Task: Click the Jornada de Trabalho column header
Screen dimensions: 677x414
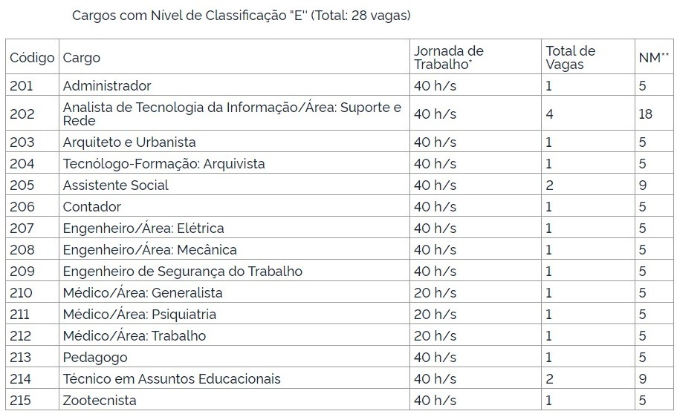Action: pyautogui.click(x=448, y=57)
